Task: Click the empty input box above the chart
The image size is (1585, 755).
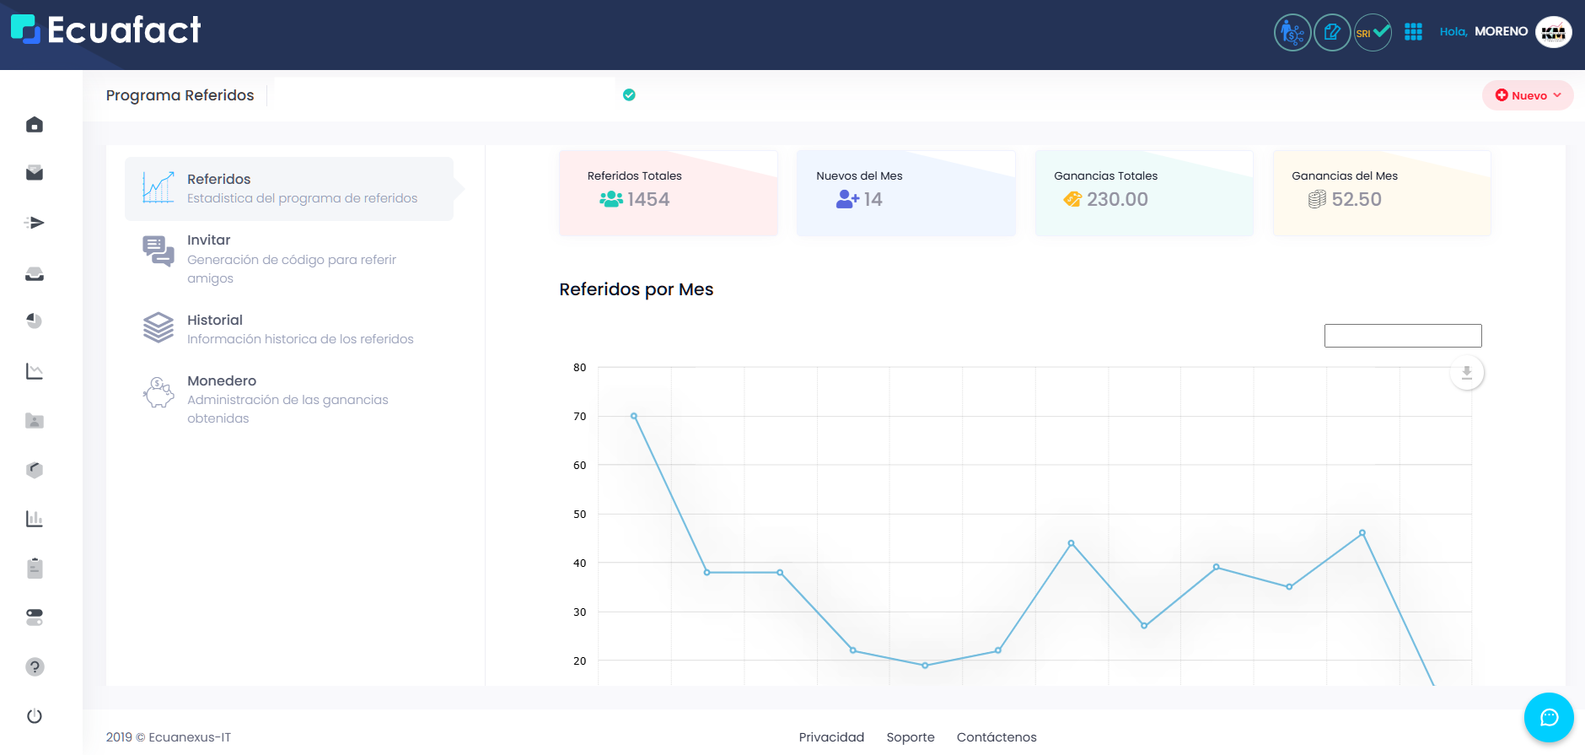Action: pyautogui.click(x=1403, y=336)
